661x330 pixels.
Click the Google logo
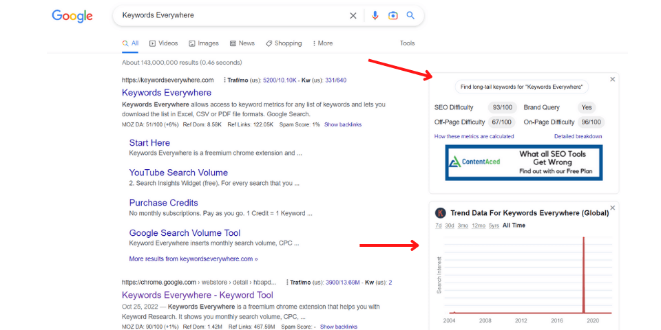(x=72, y=16)
